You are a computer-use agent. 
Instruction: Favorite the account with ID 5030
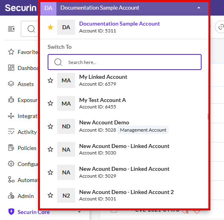pyautogui.click(x=50, y=150)
